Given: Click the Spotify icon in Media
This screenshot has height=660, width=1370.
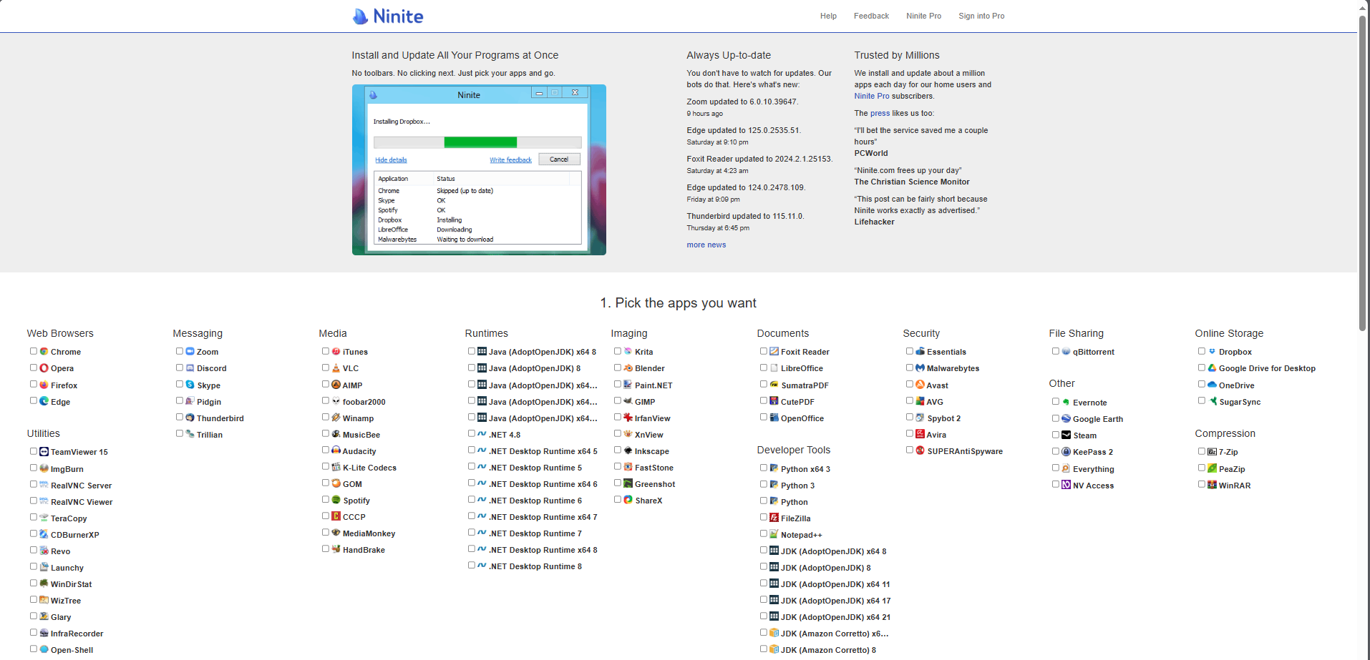Looking at the screenshot, I should pyautogui.click(x=336, y=501).
